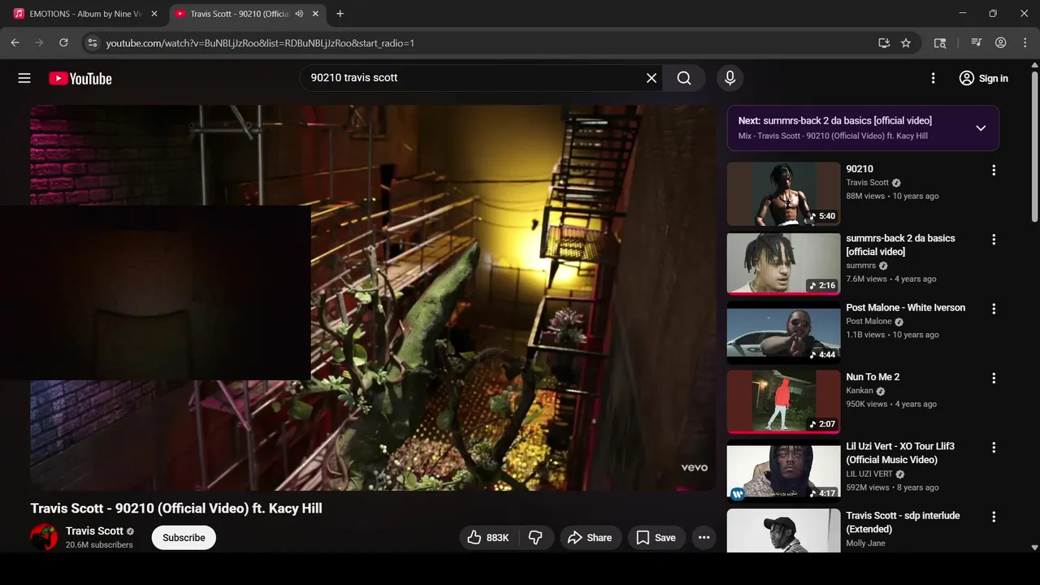
Task: Install app icon in address bar
Action: click(884, 43)
